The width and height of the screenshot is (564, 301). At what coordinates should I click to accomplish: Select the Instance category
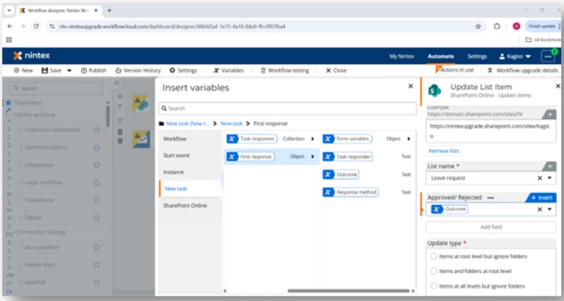(190, 172)
